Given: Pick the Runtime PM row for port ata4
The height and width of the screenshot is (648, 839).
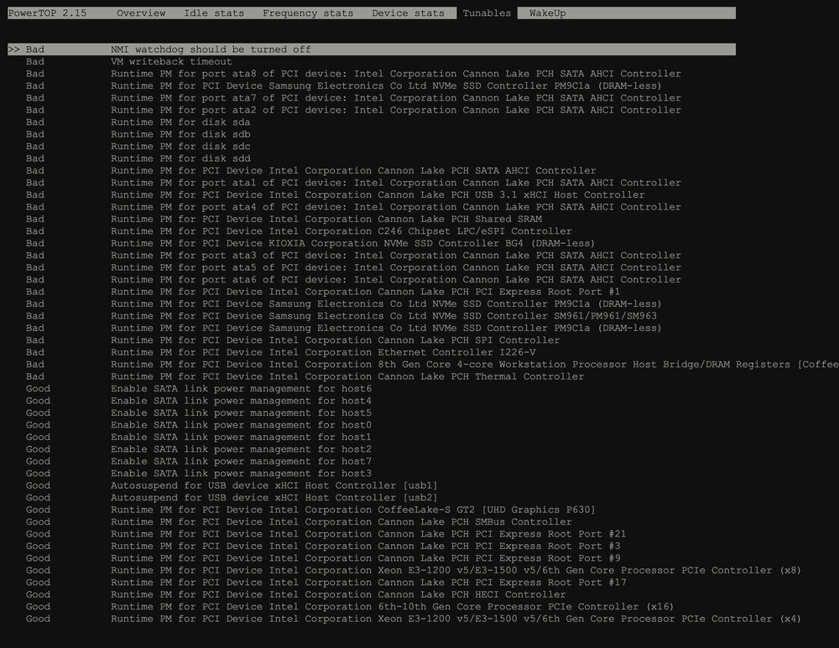Looking at the screenshot, I should [353, 207].
